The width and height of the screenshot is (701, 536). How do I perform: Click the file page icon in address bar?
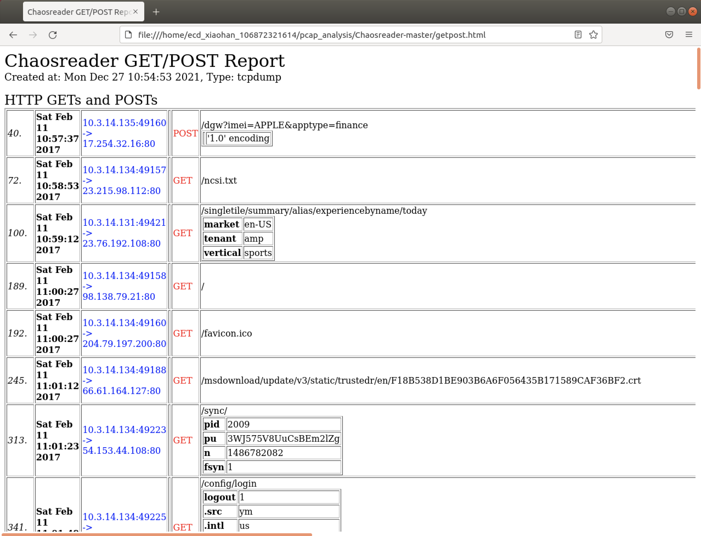point(128,35)
